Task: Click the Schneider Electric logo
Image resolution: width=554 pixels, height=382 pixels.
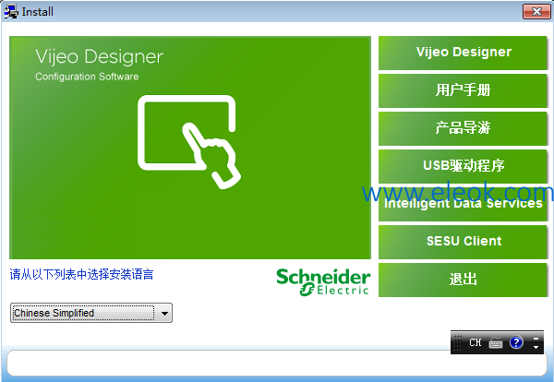Action: click(323, 281)
